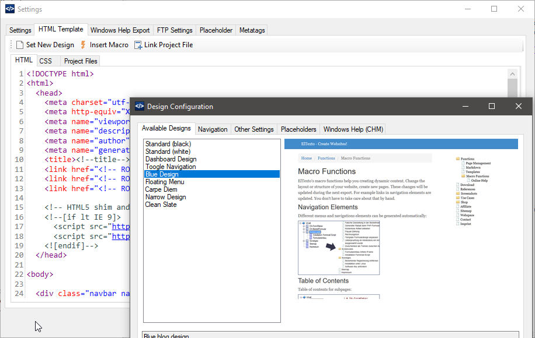
Task: Click the "Blue blog design" description field
Action: pos(330,335)
